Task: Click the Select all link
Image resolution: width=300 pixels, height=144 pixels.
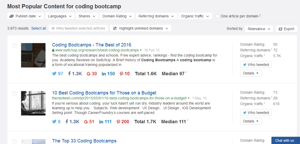Action: 39,28
